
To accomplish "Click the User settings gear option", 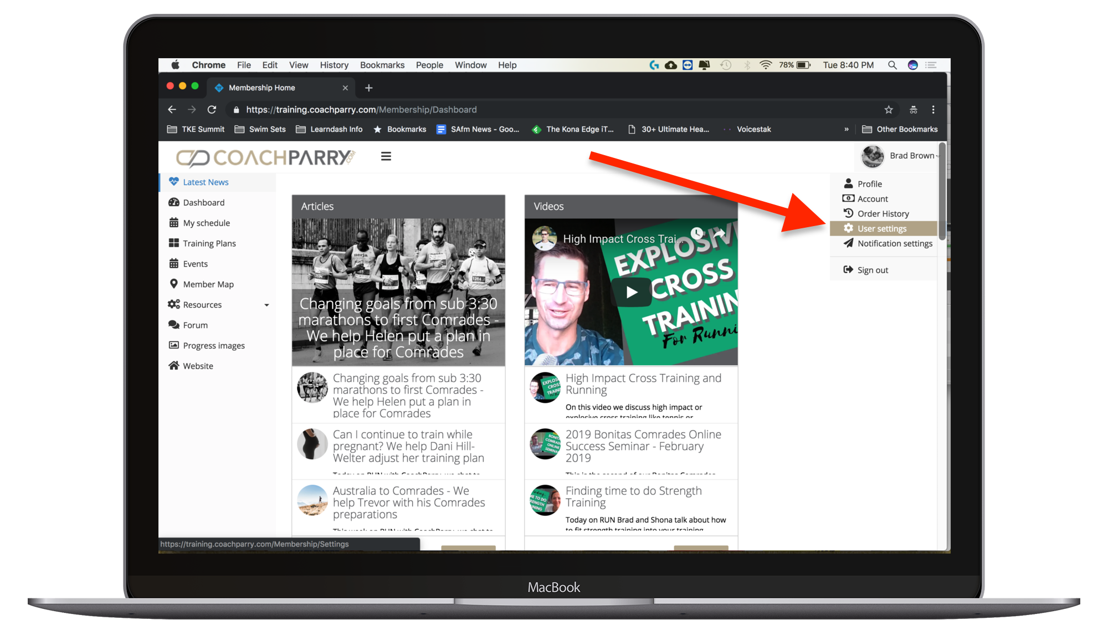I will (x=881, y=229).
